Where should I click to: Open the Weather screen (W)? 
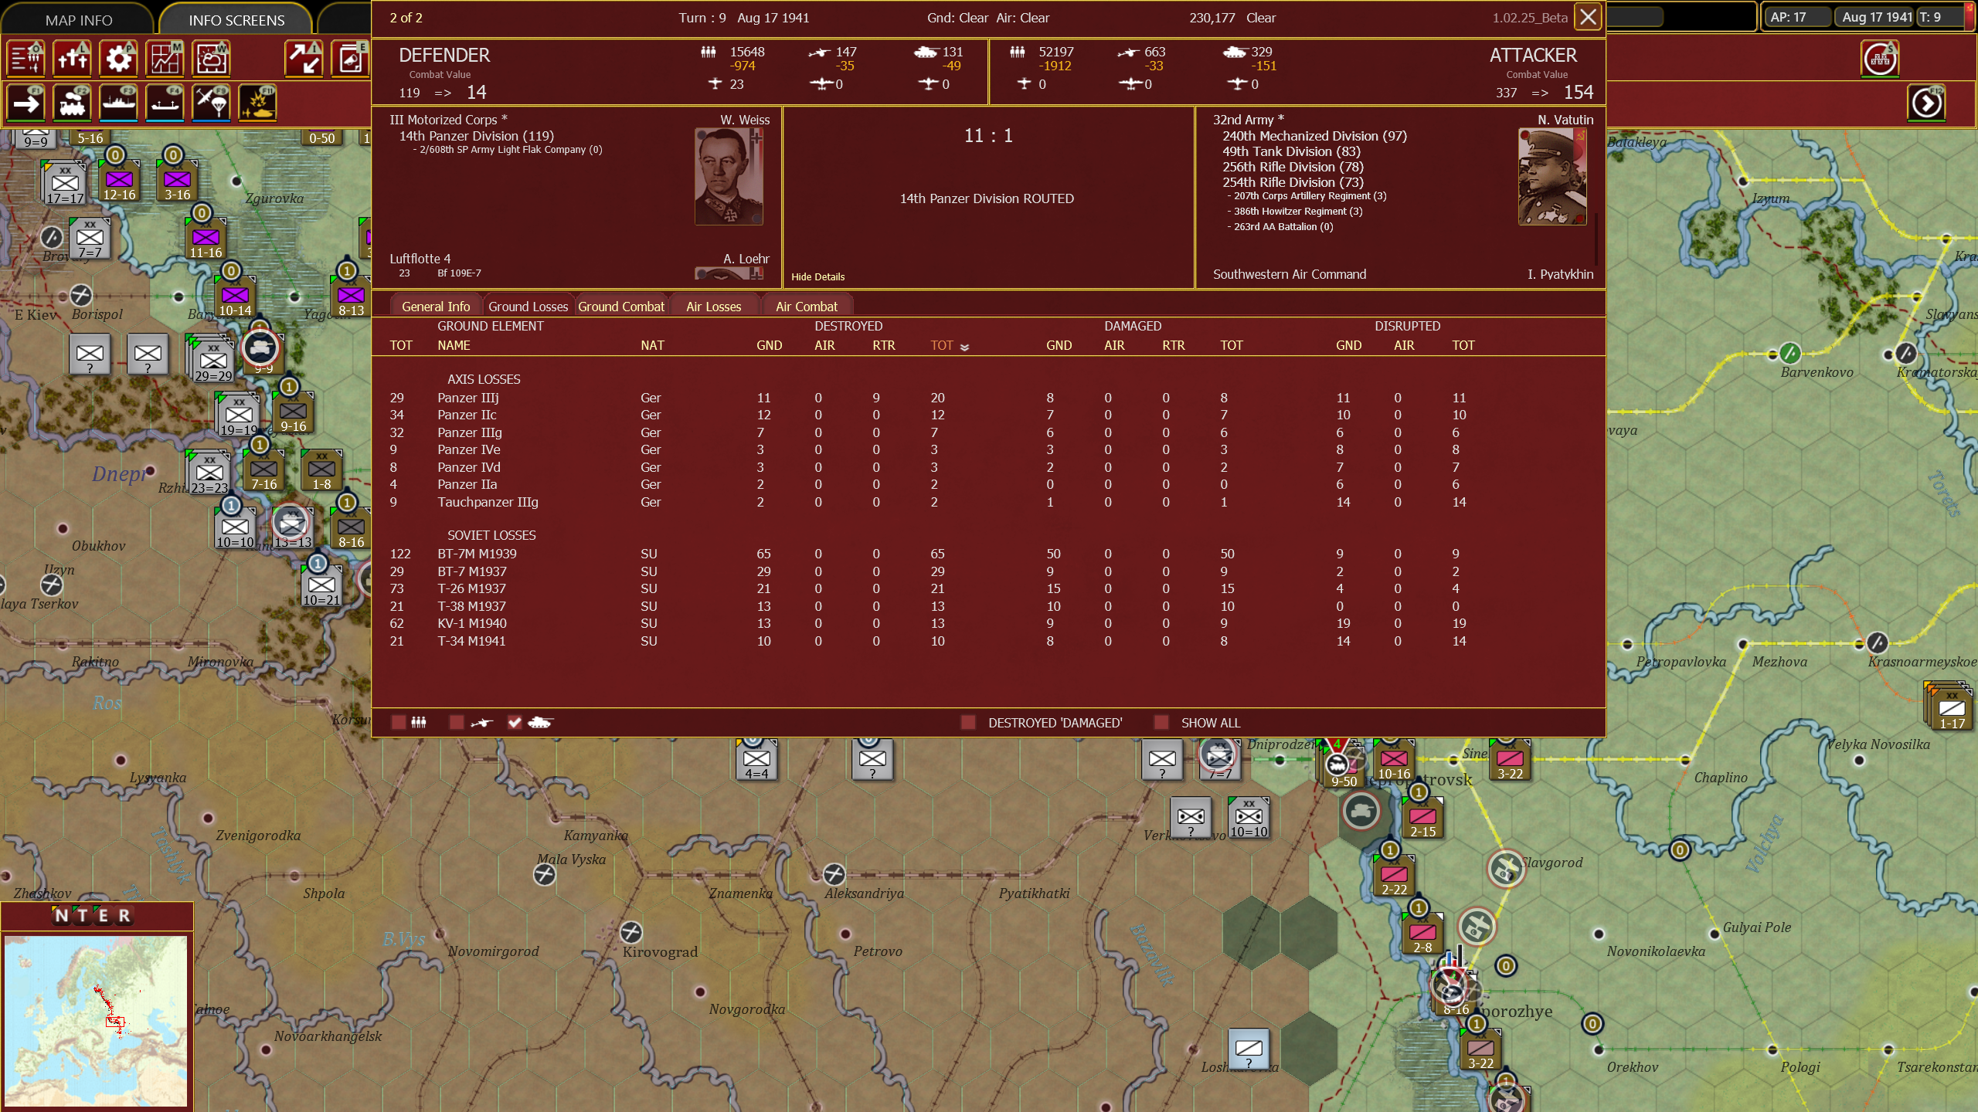tap(211, 58)
